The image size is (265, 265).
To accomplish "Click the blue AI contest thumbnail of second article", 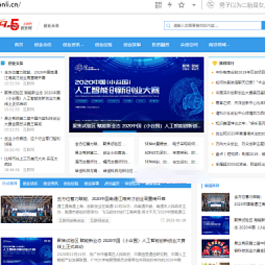I will coord(26,251).
